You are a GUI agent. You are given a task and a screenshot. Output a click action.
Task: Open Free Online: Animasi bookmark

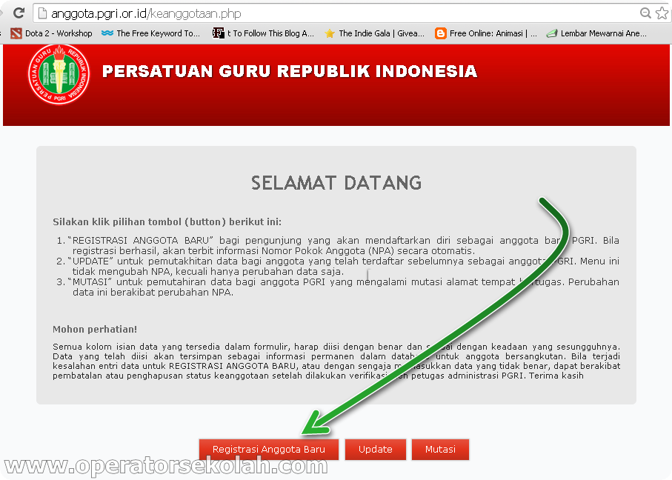[486, 33]
